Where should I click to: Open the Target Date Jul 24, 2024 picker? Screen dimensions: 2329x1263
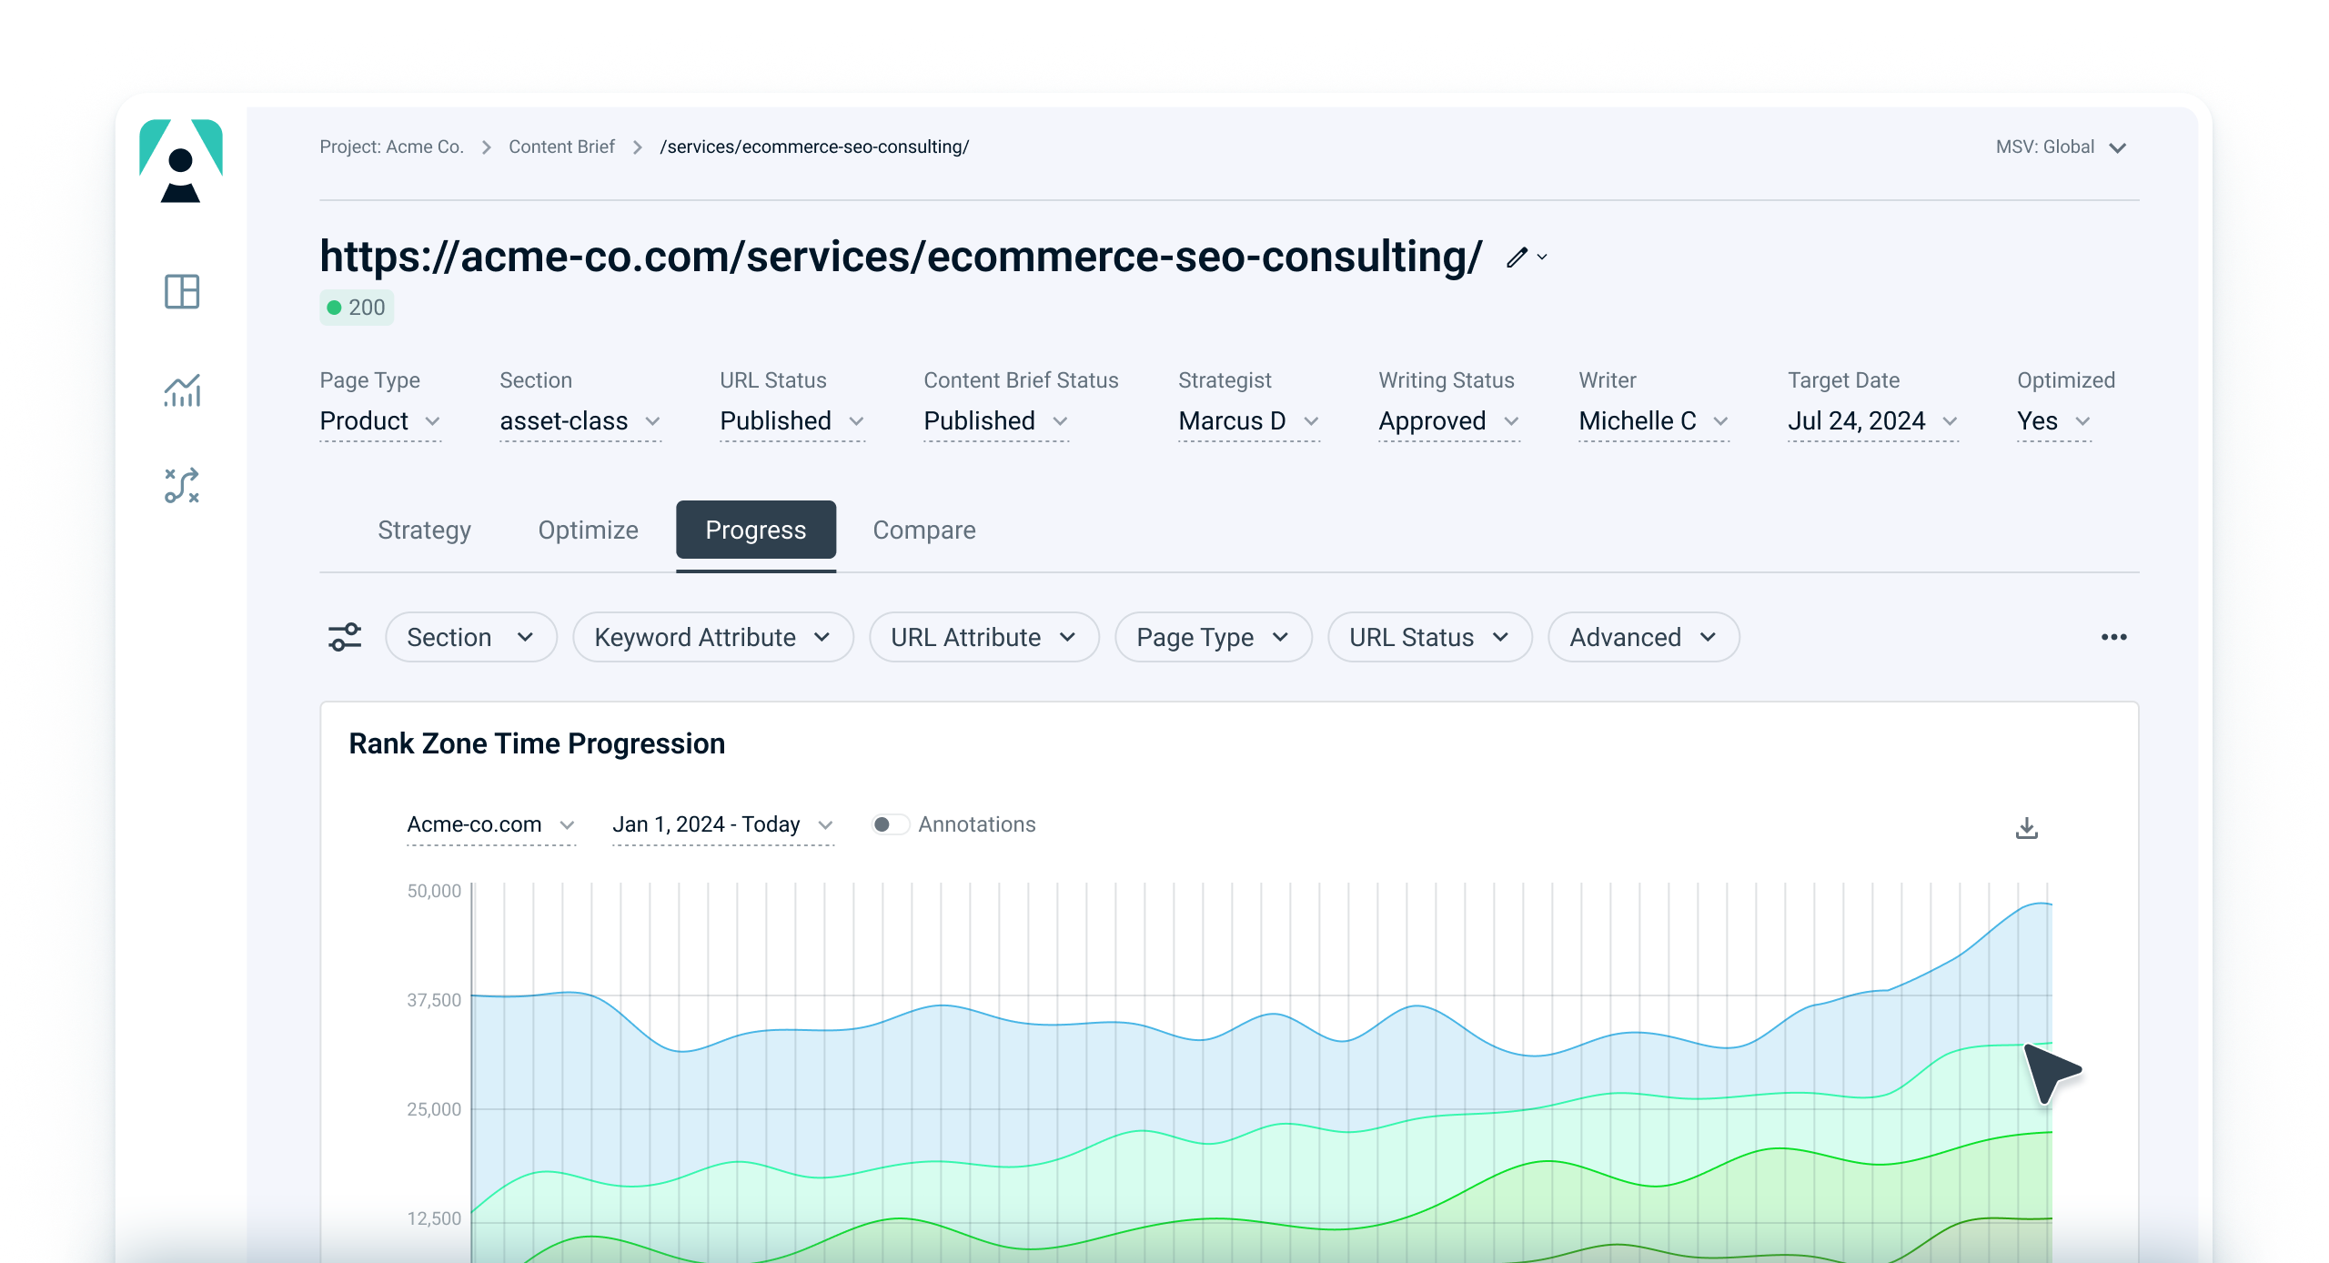1871,421
